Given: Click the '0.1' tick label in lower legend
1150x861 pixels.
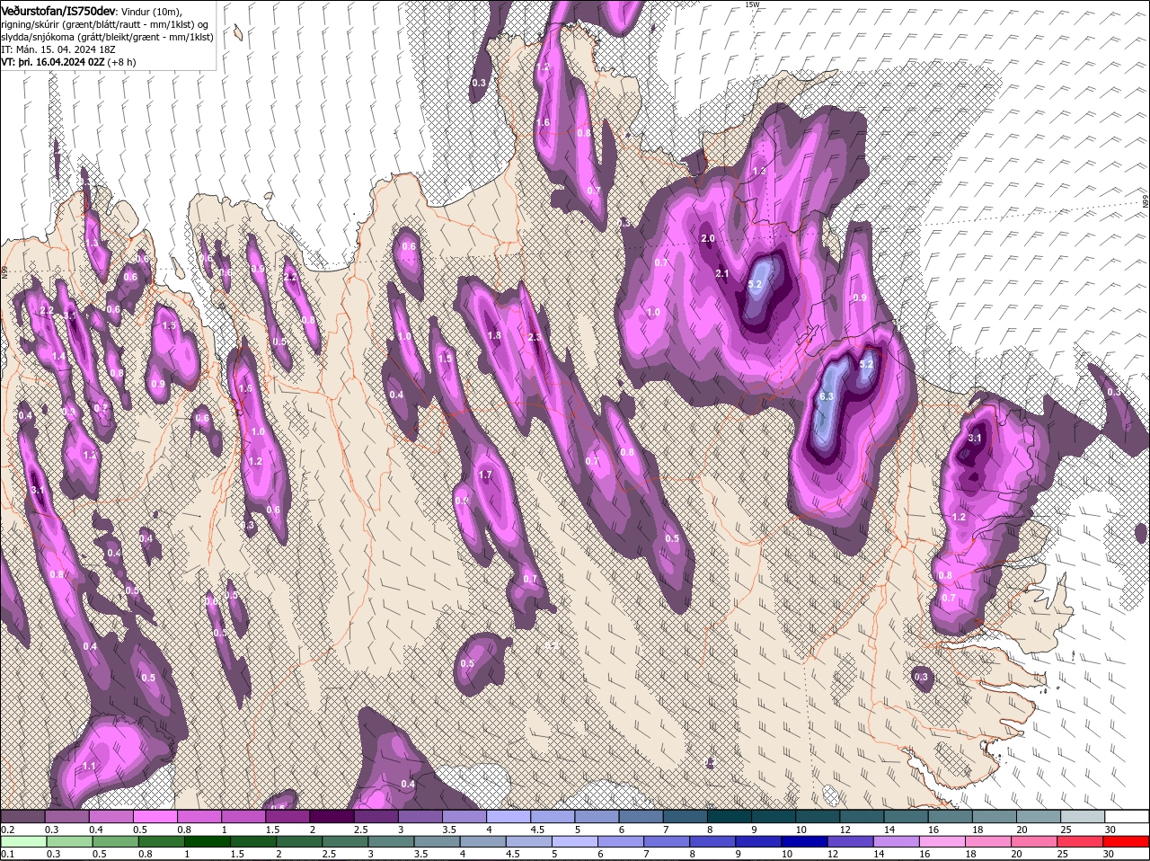Looking at the screenshot, I should click(x=7, y=854).
